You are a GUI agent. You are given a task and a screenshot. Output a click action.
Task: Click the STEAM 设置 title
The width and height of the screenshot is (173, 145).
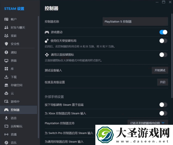(14, 9)
